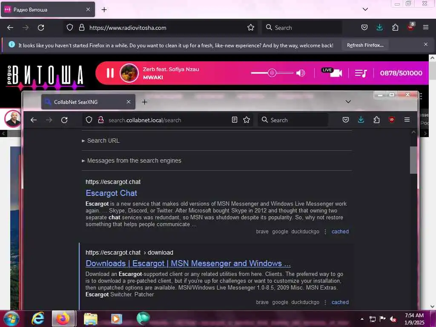The height and width of the screenshot is (327, 436).
Task: Show hidden system tray icons
Action: [x=362, y=319]
